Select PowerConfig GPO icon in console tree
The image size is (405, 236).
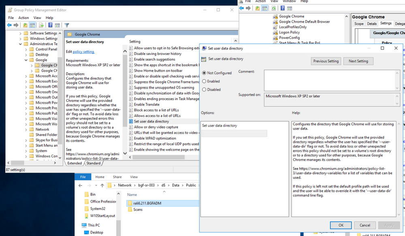click(275, 37)
